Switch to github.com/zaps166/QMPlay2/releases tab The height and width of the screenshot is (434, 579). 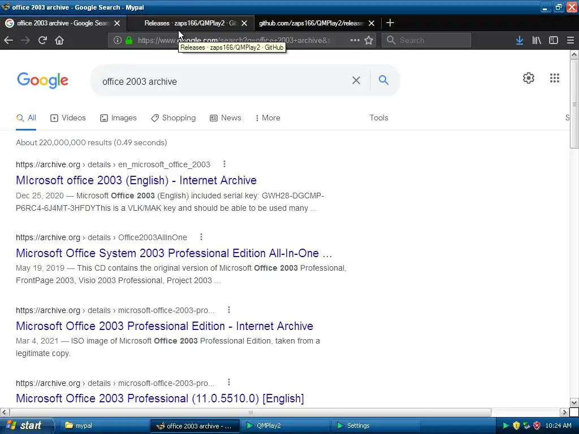tap(312, 23)
